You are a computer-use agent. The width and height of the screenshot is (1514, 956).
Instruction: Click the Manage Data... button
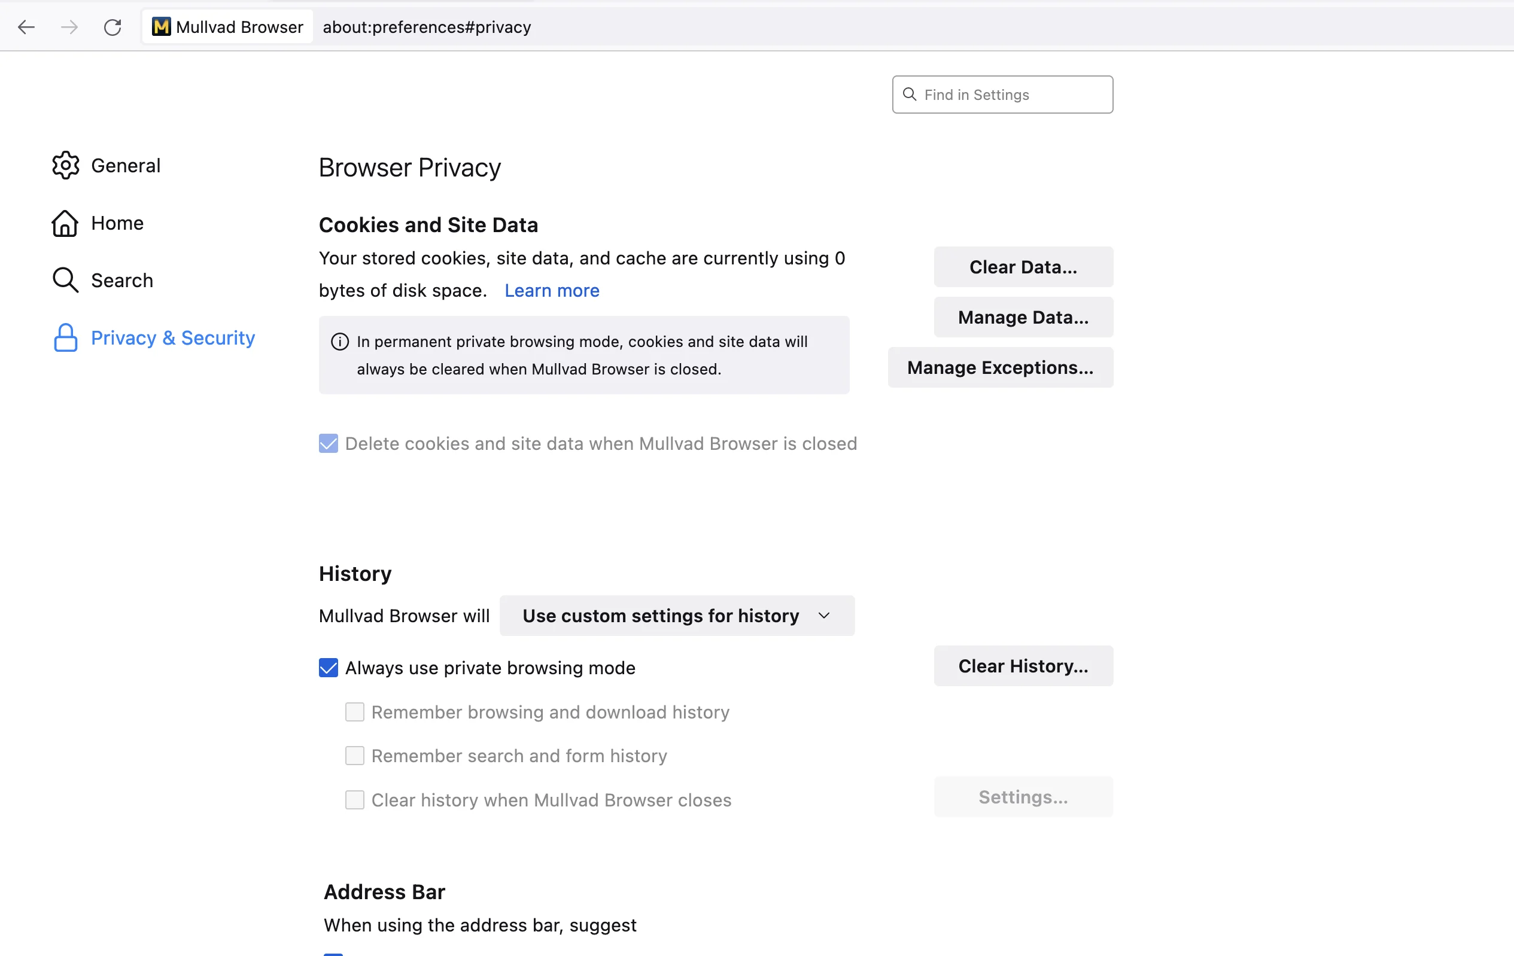click(1023, 318)
